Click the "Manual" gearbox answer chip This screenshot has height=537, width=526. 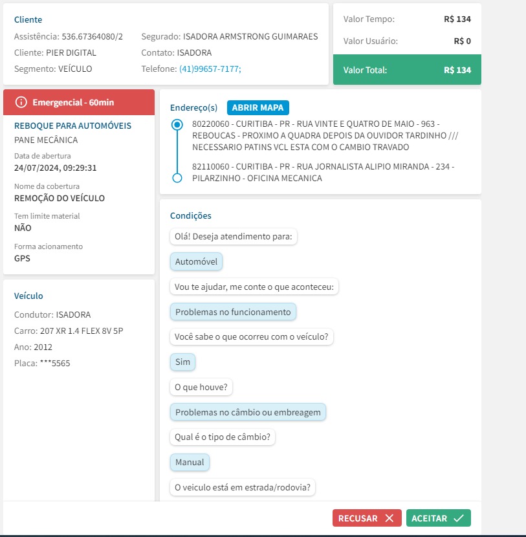point(190,463)
